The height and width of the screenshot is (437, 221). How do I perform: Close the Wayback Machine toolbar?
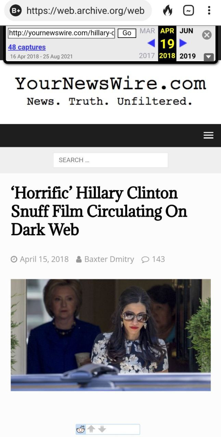tap(207, 35)
